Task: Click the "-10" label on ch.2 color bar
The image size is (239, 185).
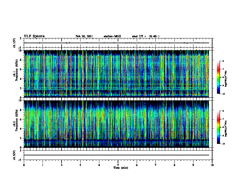Action: (x=223, y=144)
